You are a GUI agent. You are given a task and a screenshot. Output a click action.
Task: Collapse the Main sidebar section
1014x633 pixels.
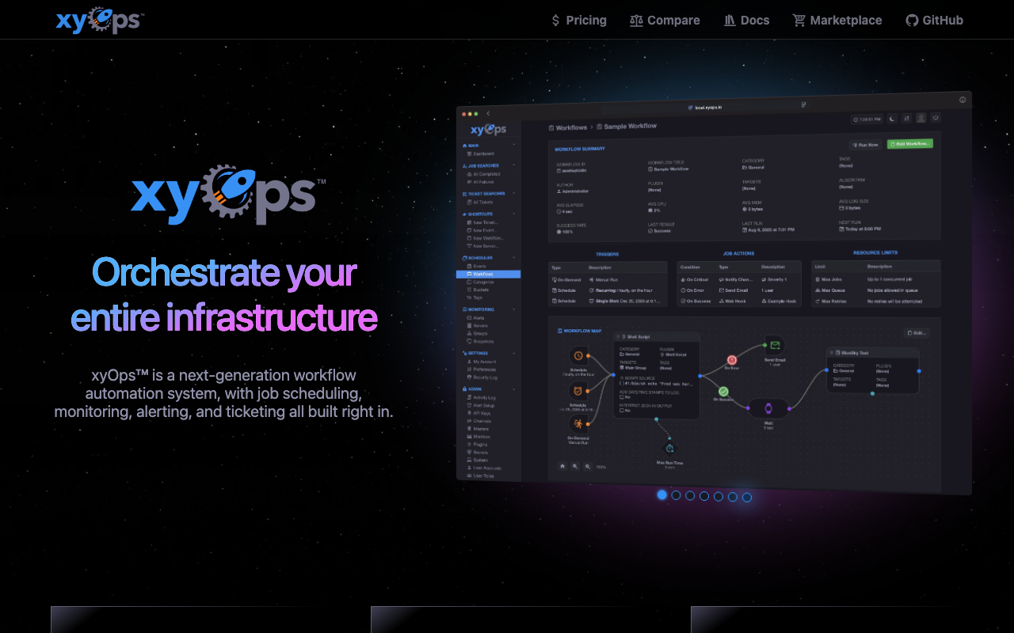pos(513,145)
